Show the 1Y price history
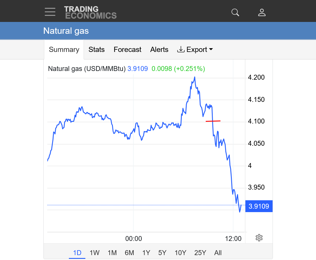Viewport: 316px width, 260px height. 146,253
